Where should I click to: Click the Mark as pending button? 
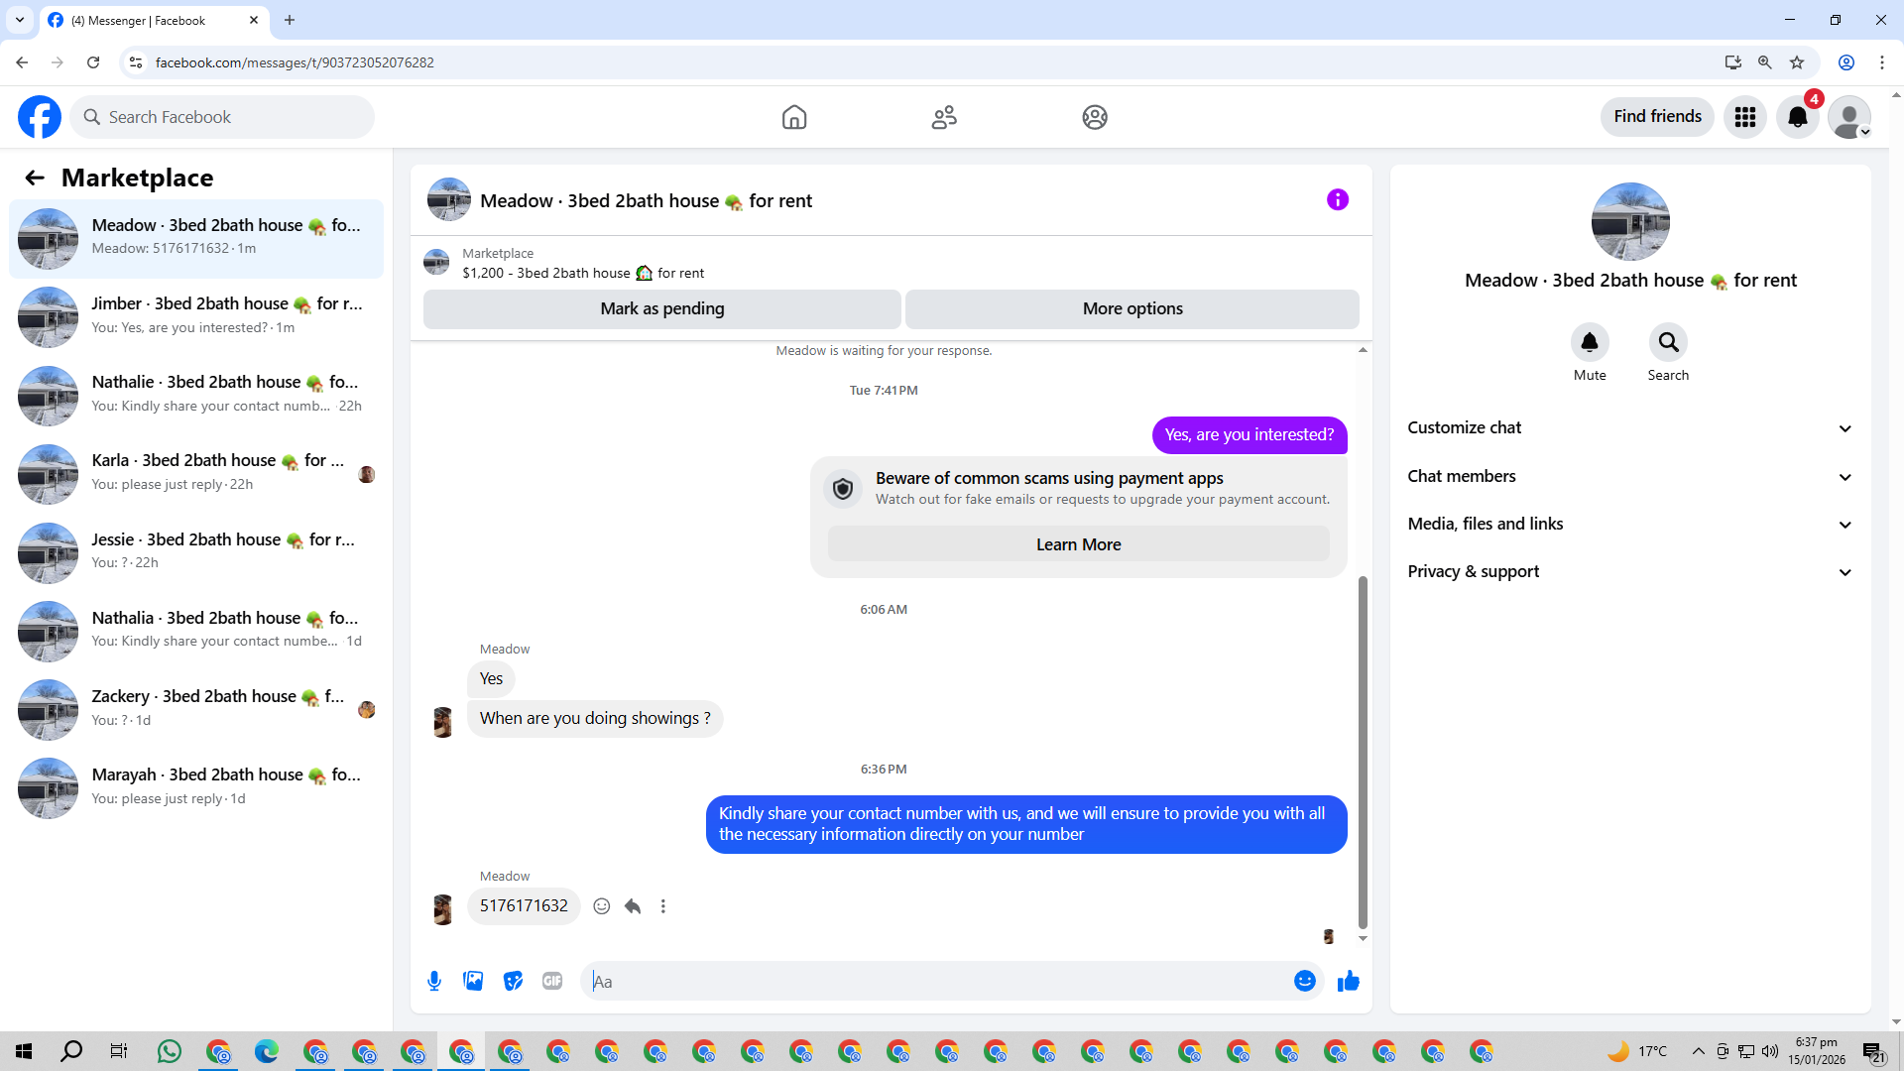661,308
